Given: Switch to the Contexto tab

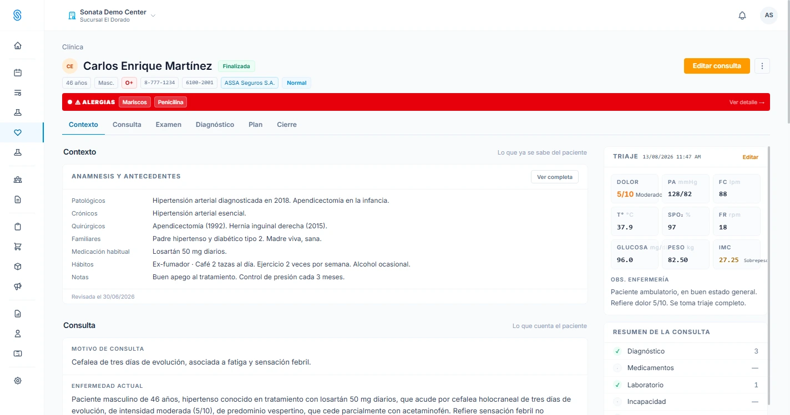Looking at the screenshot, I should [83, 125].
